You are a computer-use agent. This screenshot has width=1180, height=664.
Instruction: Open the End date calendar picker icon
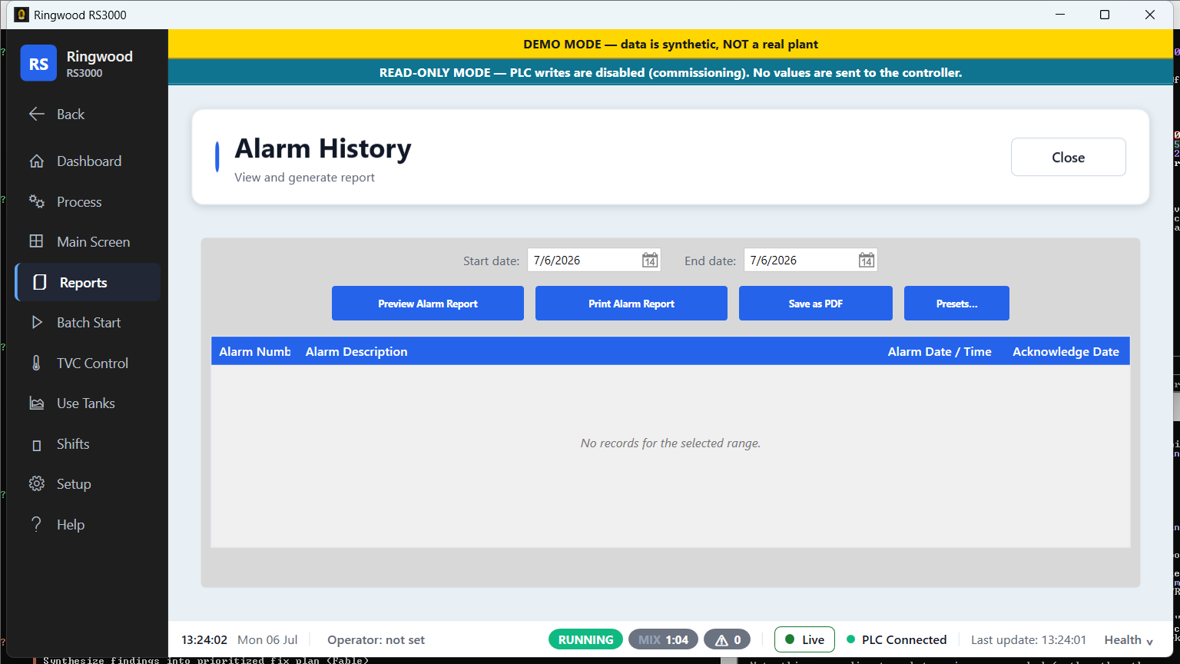867,261
